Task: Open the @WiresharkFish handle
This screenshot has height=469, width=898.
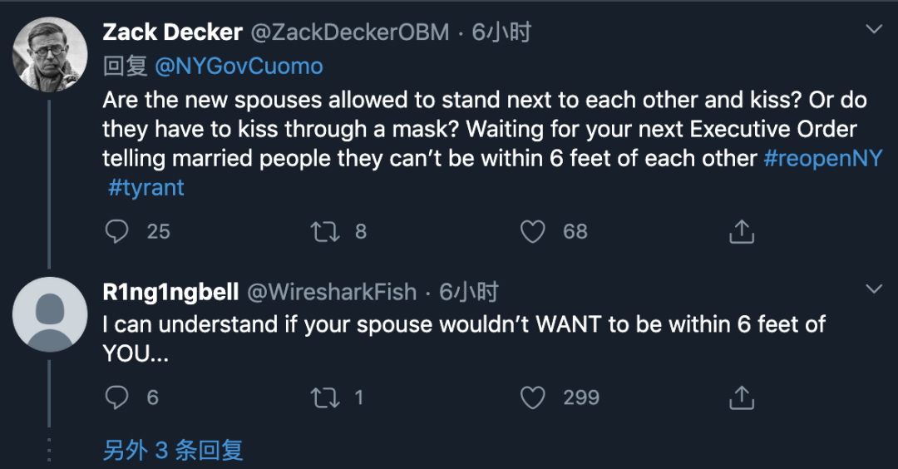Action: coord(332,292)
